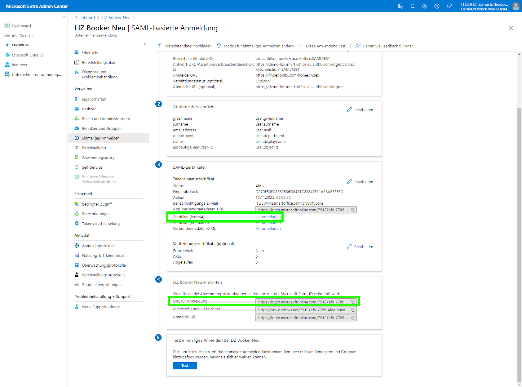The image size is (522, 387).
Task: Collapse the application menu pane with its chevron
Action: (x=145, y=44)
